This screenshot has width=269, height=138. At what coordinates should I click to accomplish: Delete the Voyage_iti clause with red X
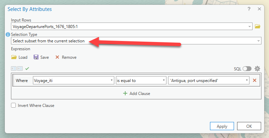pos(254,80)
